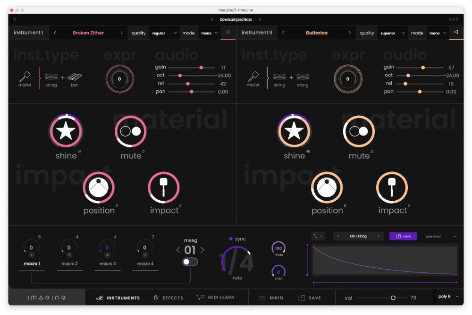Open instrument II quality dropdown showing superior

tap(393, 33)
